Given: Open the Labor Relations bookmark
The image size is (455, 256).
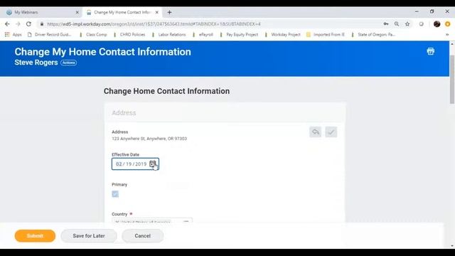Looking at the screenshot, I should click(x=168, y=35).
